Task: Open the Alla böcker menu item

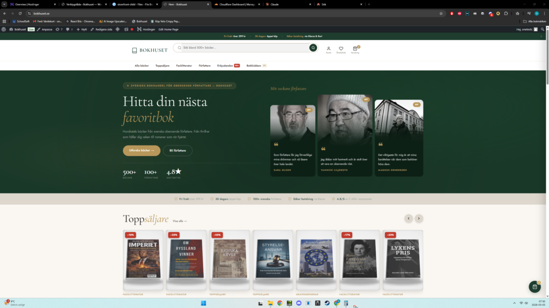Action: [x=142, y=65]
